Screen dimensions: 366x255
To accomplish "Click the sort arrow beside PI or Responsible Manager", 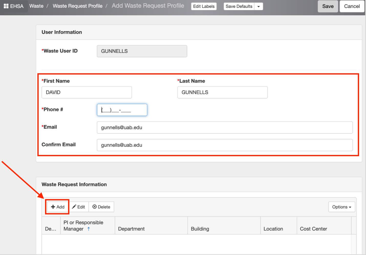I will pos(89,229).
